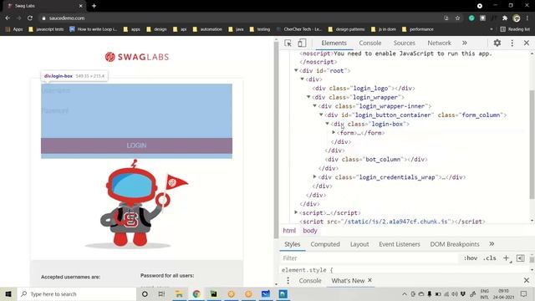Collapse the login_wrapper div node
Image resolution: width=535 pixels, height=301 pixels.
[x=308, y=97]
